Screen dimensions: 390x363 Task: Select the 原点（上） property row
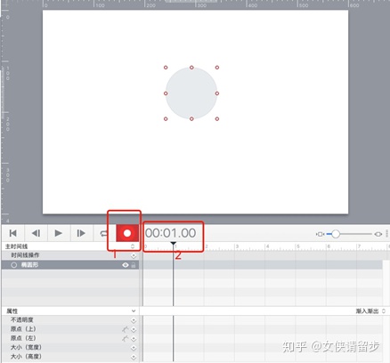click(x=70, y=329)
